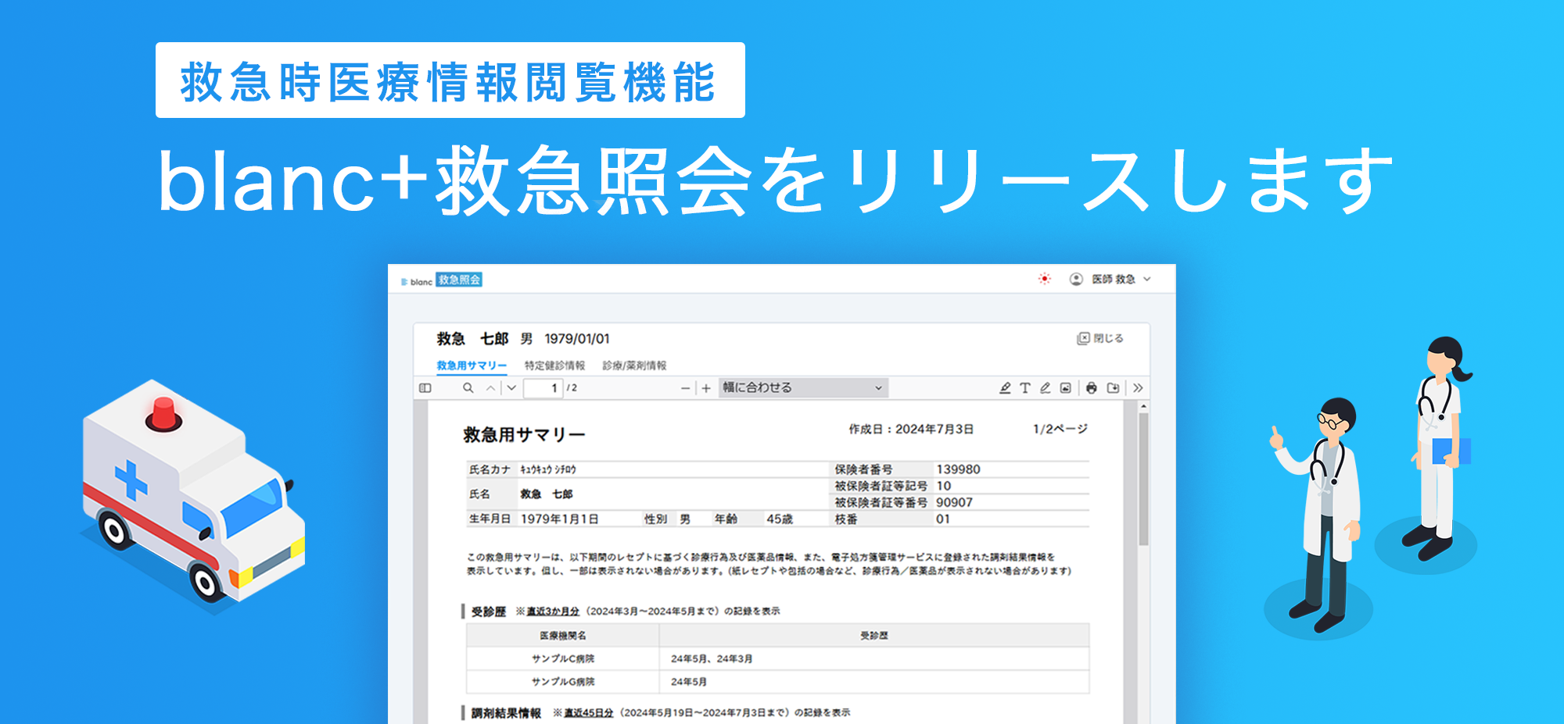
Task: Zoom out with the minus button
Action: pyautogui.click(x=686, y=388)
